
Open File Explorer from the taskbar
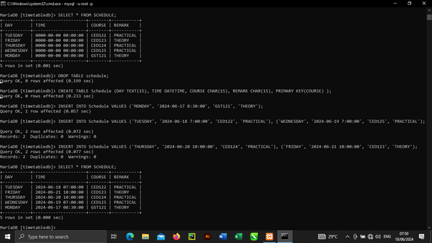coord(145,237)
